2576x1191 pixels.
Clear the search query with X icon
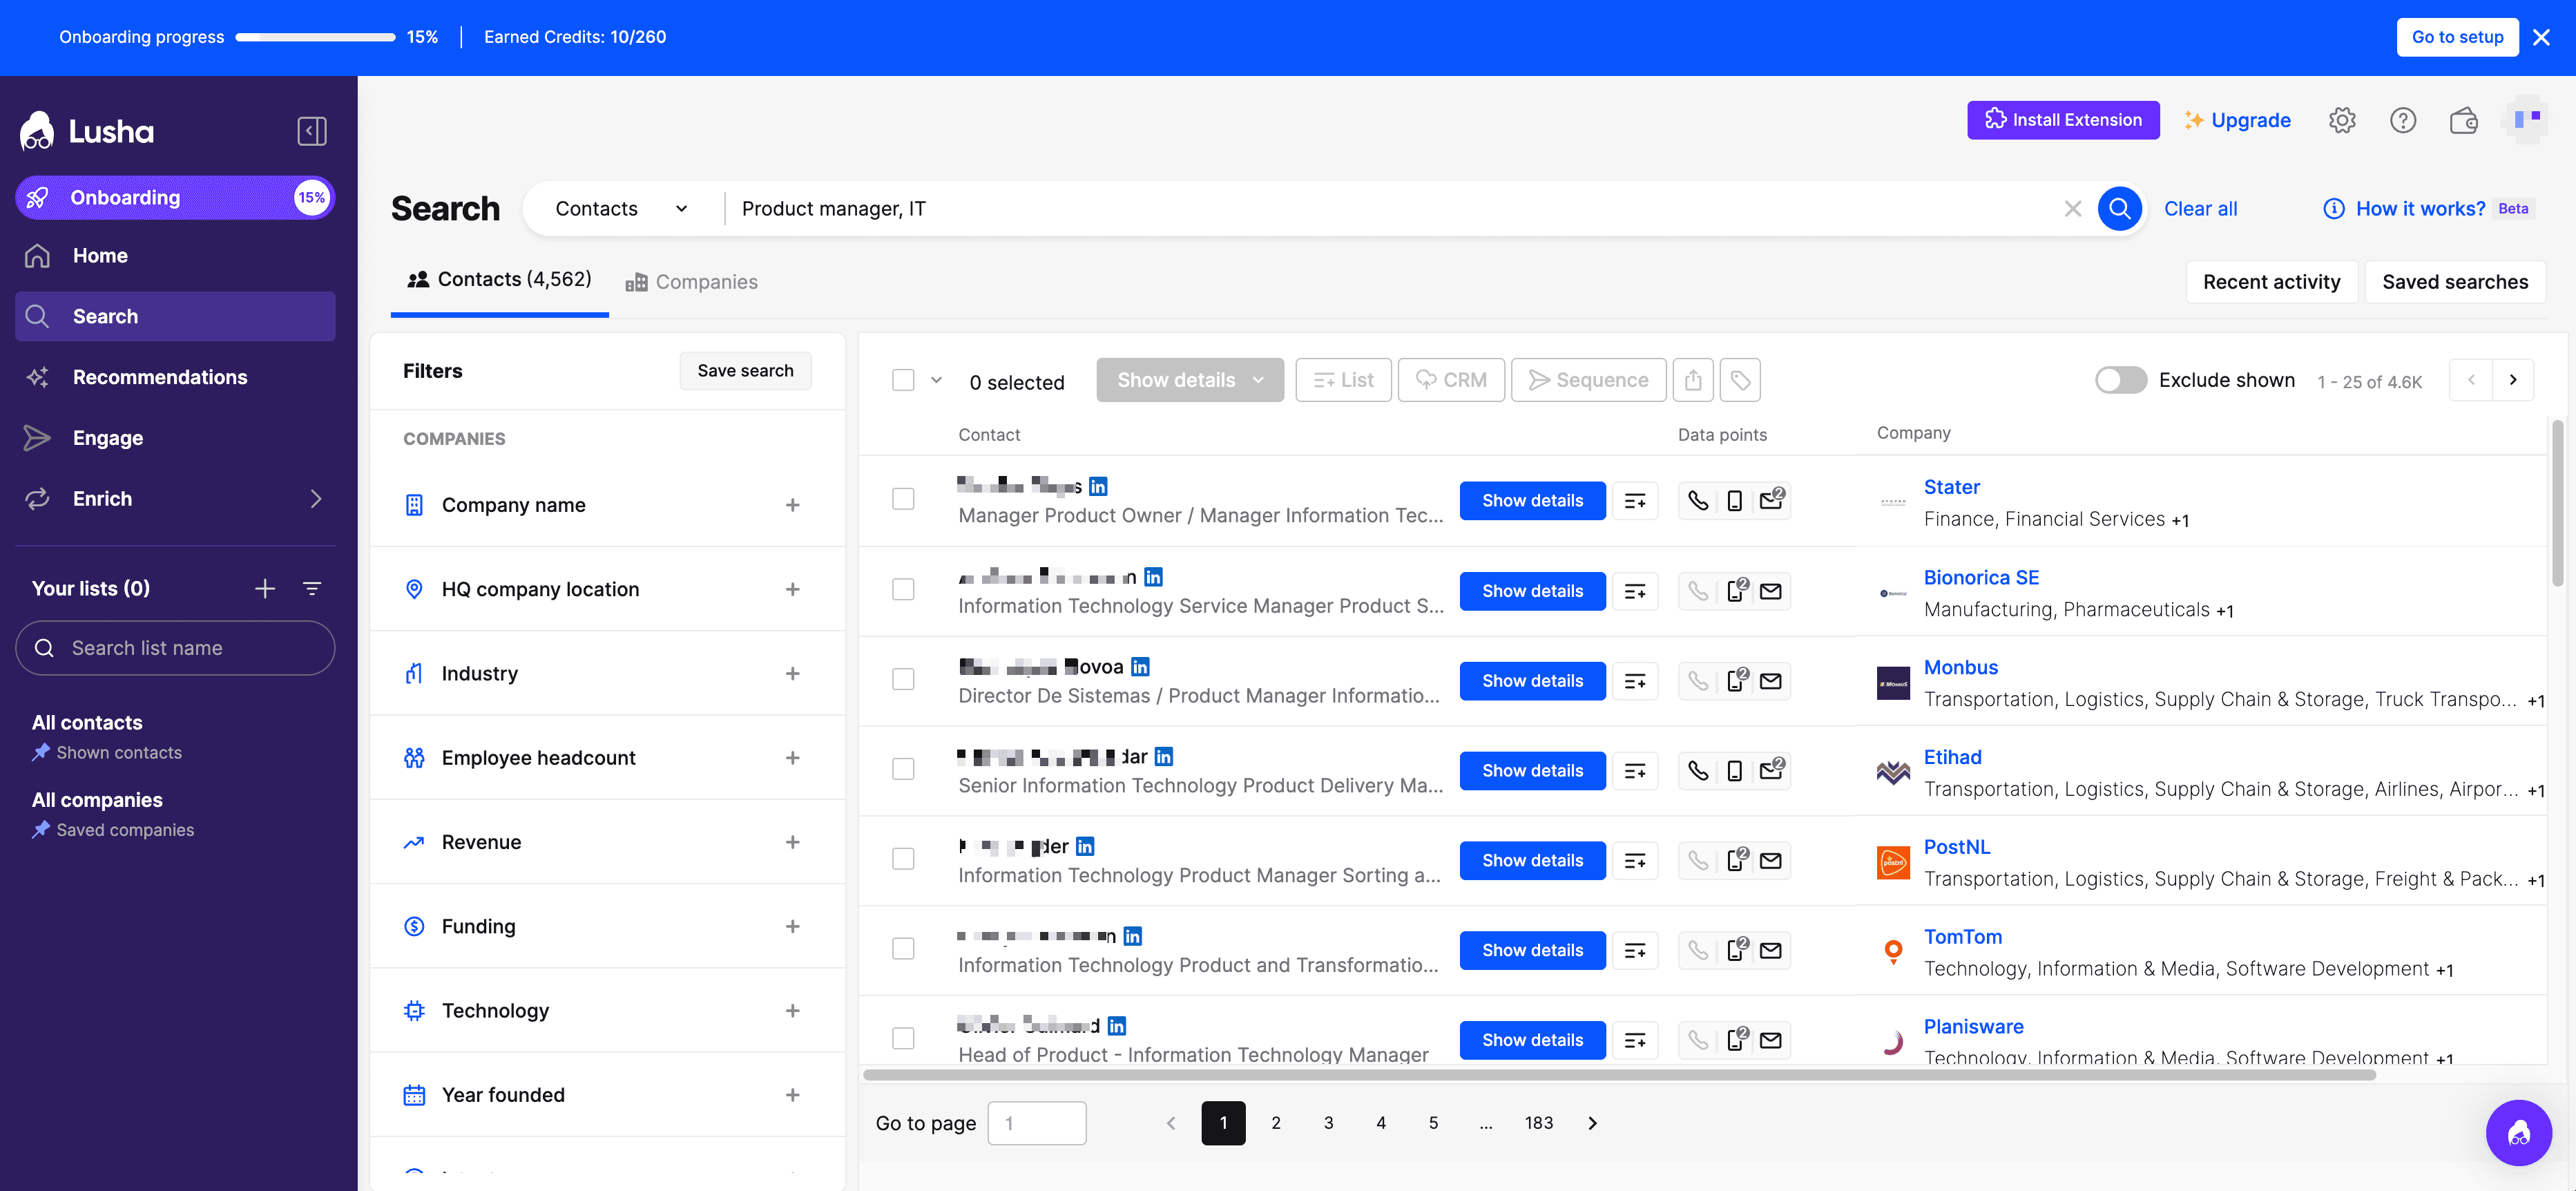point(2073,209)
